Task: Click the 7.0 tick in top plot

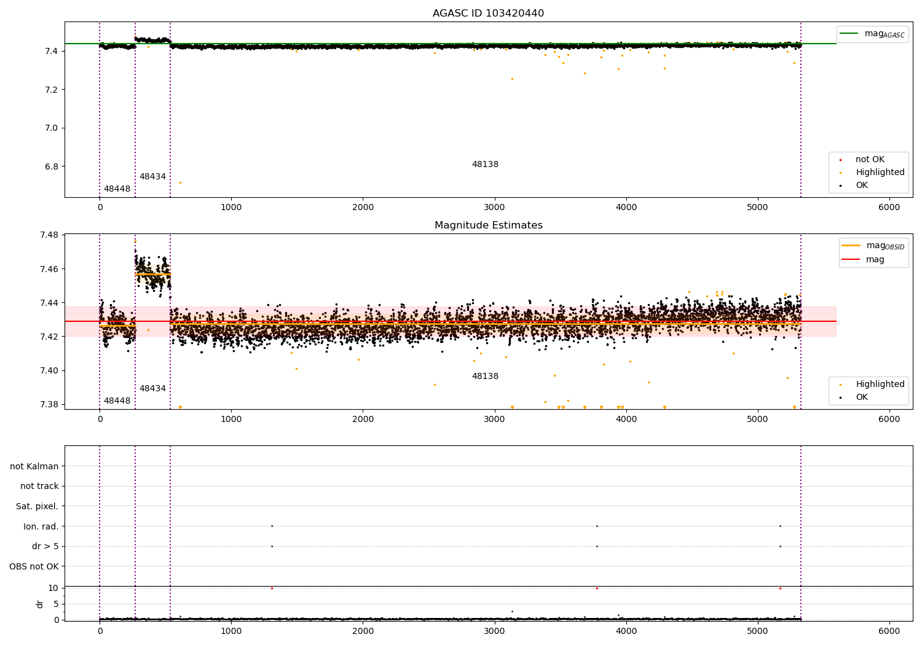Action: [52, 128]
